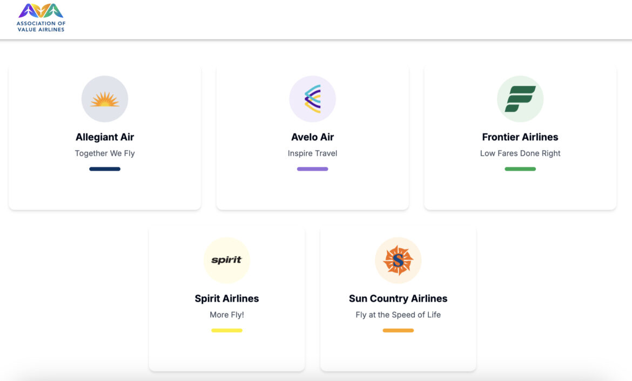Select the Frontier Airlines heading
The height and width of the screenshot is (381, 632).
click(x=520, y=137)
